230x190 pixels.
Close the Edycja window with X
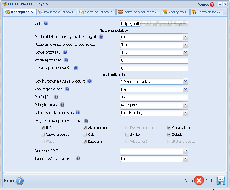225,4
